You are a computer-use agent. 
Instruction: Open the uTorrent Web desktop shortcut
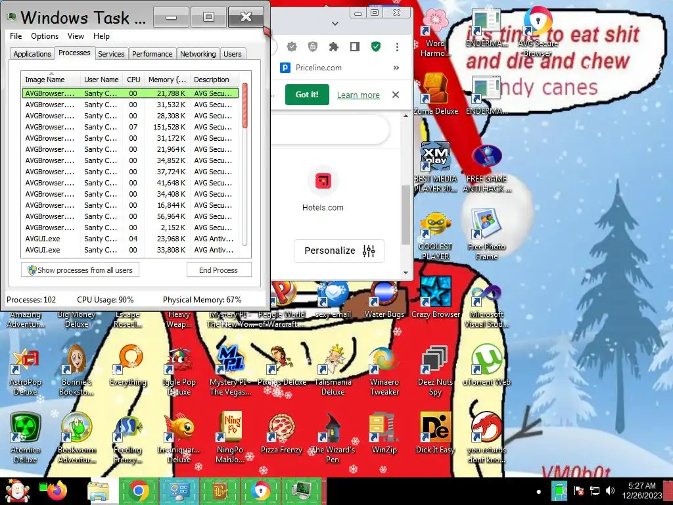(487, 365)
